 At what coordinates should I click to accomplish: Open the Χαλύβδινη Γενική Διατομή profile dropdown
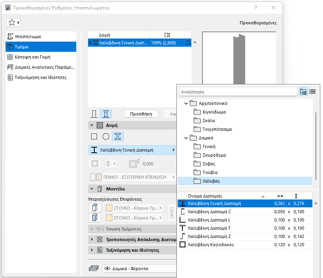(x=132, y=150)
